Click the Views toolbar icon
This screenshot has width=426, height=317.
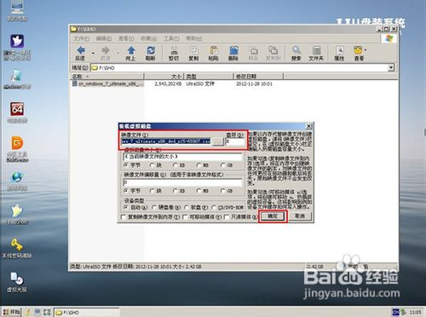(x=358, y=50)
